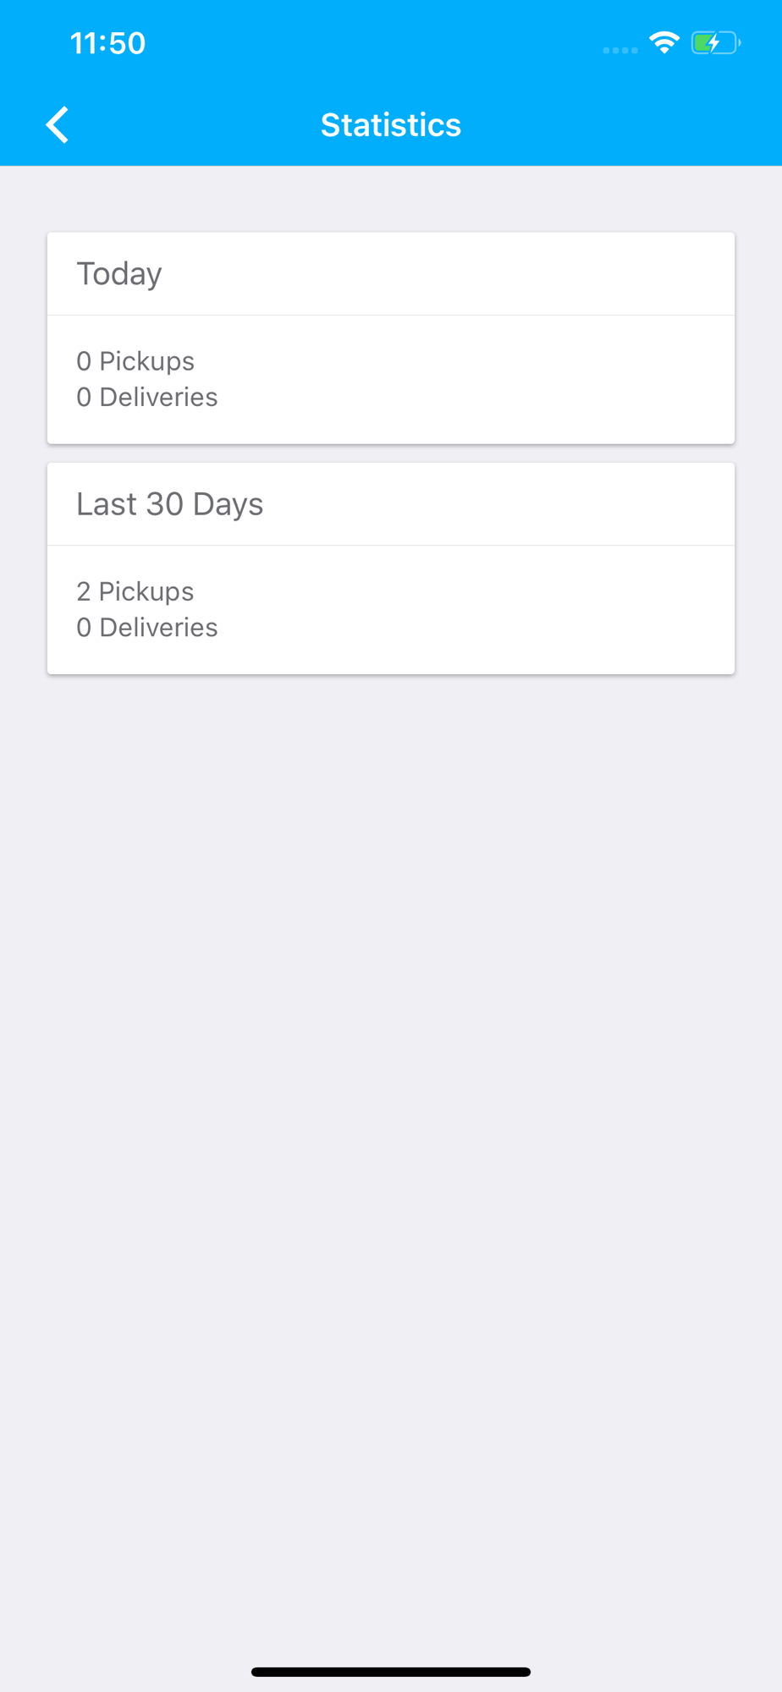Click the gap between the two cards
The width and height of the screenshot is (782, 1692).
tap(391, 453)
